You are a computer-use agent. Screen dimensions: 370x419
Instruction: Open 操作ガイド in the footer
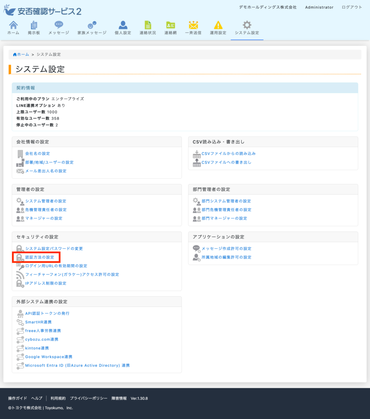[x=17, y=398]
